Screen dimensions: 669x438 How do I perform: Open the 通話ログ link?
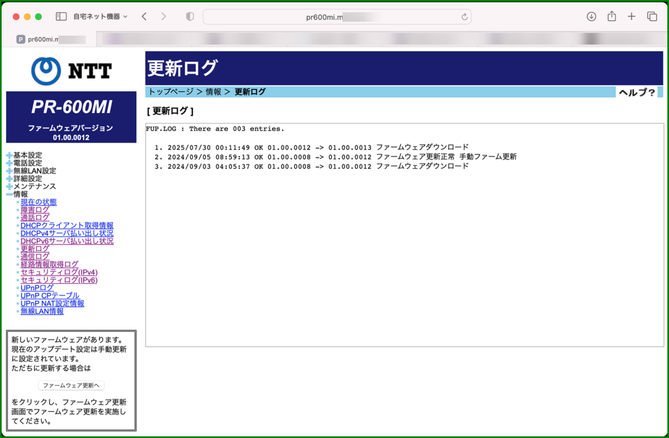tap(35, 218)
